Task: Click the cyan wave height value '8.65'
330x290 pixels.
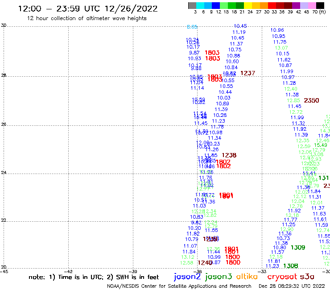Action: (192, 27)
